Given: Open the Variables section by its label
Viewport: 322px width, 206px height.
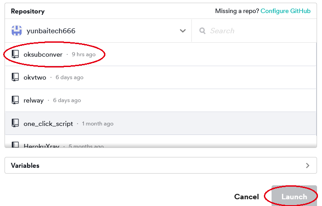Looking at the screenshot, I should (25, 165).
